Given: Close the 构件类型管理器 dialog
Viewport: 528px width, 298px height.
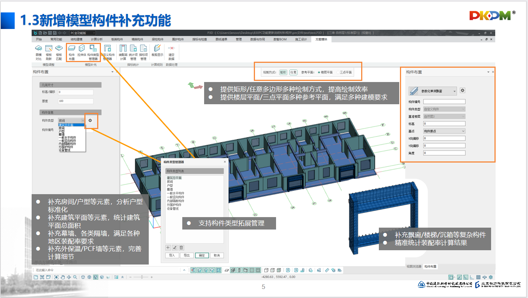Looking at the screenshot, I should pyautogui.click(x=225, y=162).
